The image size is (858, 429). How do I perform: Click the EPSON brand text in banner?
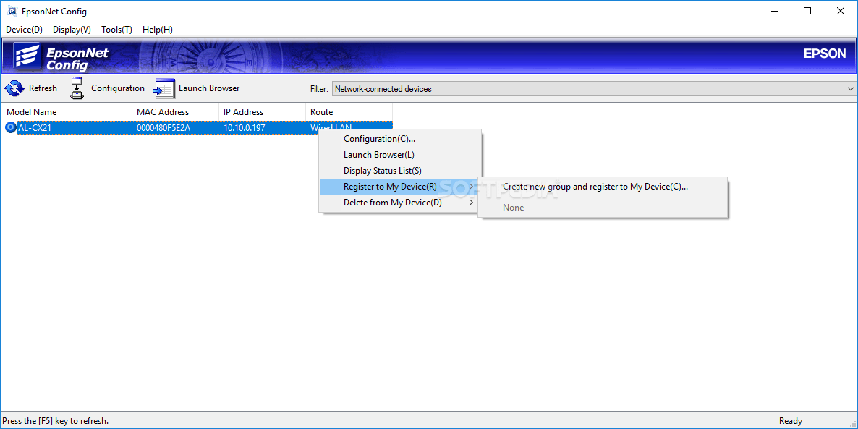tap(825, 54)
